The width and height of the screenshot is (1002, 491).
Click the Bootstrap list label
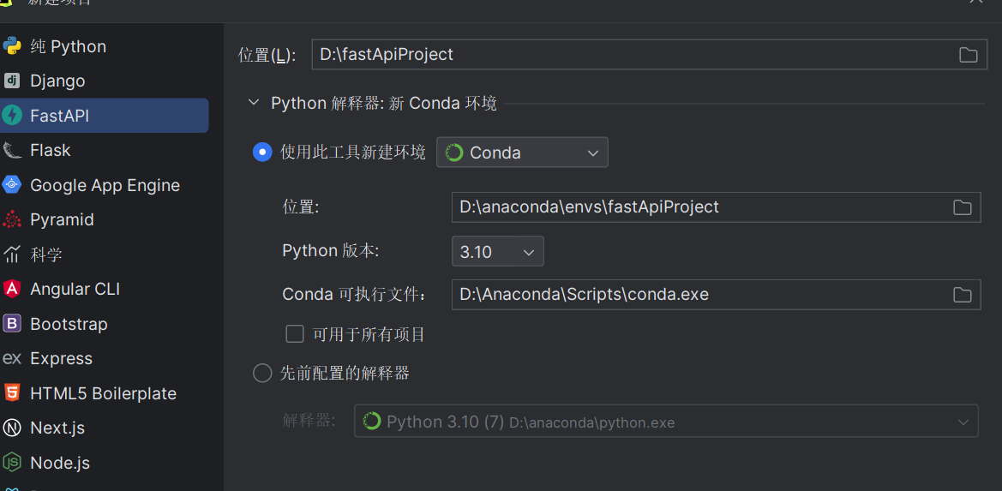point(69,324)
